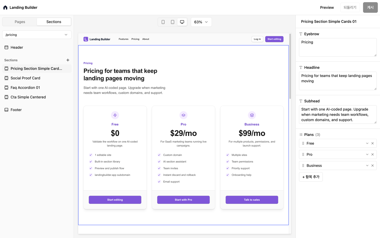380x238 pixels.
Task: Grab the Free plan drag handle
Action: (x=303, y=143)
